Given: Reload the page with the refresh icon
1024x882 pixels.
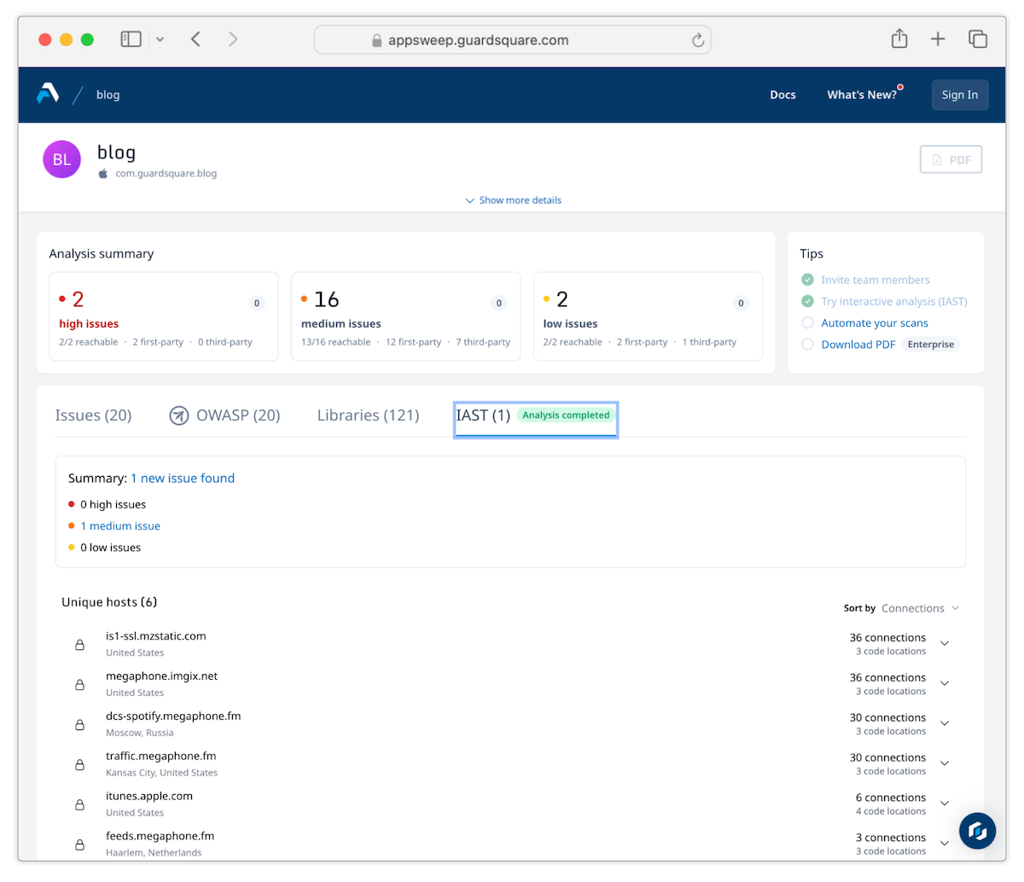Looking at the screenshot, I should coord(697,40).
